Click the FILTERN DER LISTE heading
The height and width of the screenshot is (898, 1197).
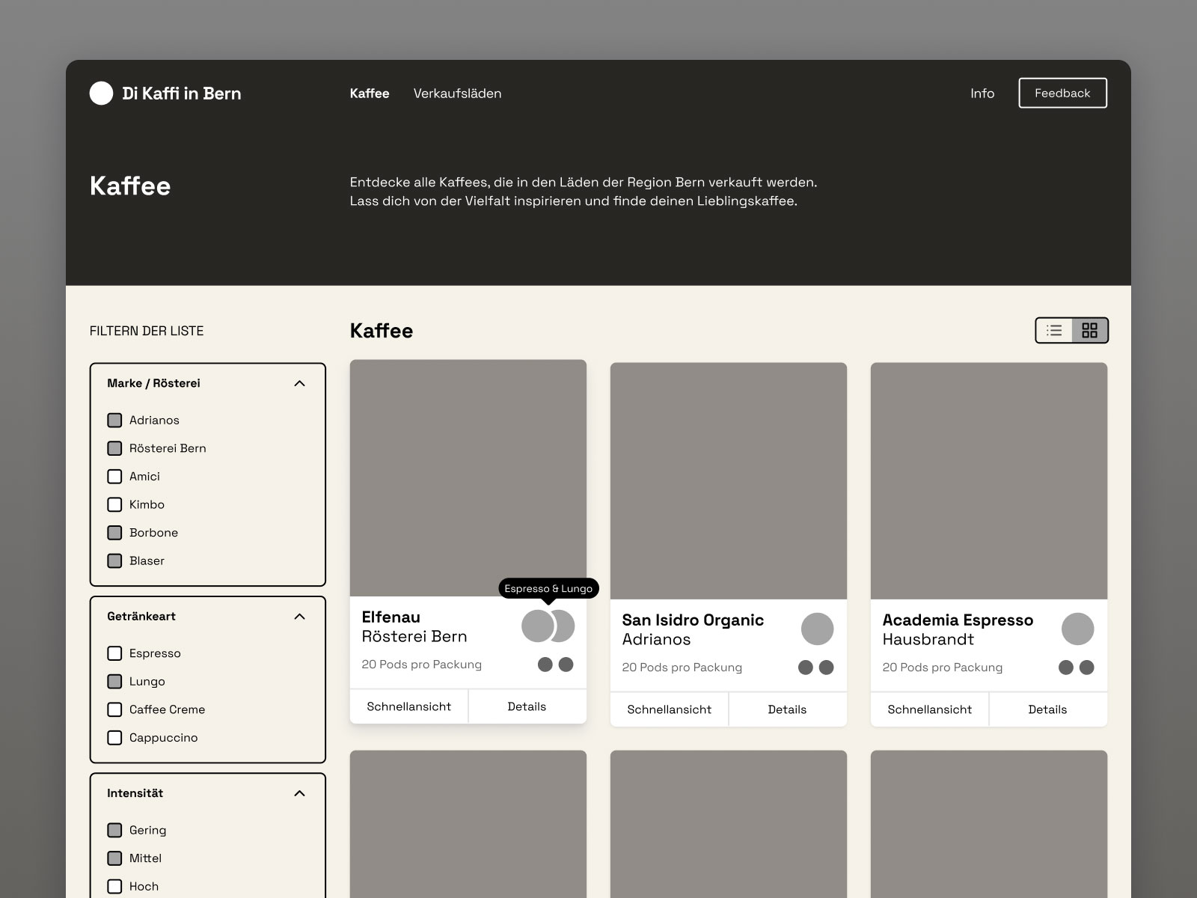click(x=147, y=331)
